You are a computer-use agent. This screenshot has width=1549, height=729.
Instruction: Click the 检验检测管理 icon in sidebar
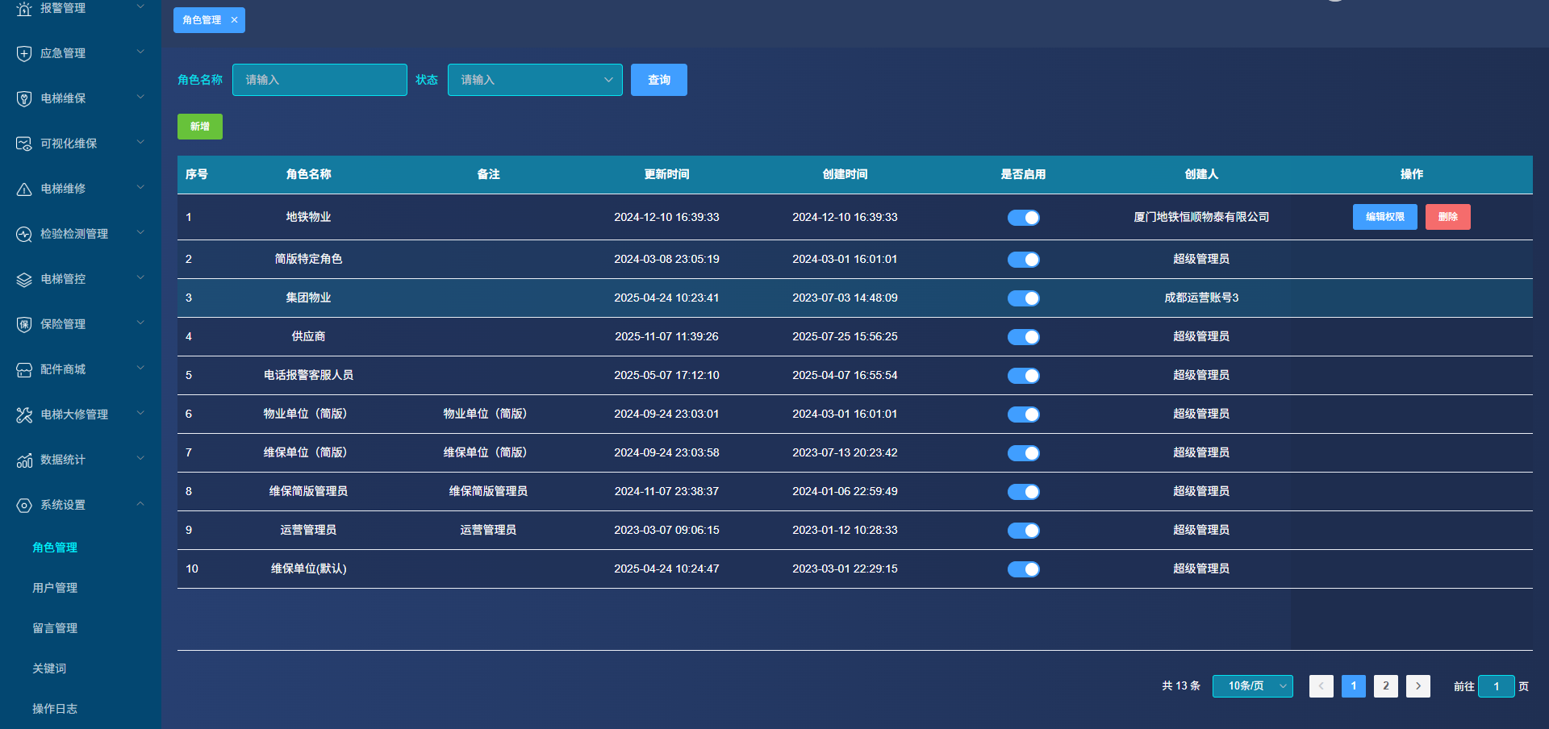tap(24, 234)
